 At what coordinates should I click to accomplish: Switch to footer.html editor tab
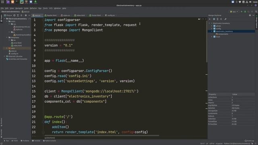coord(96,15)
